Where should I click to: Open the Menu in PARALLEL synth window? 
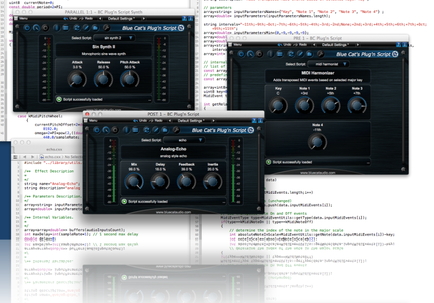[x=21, y=18]
